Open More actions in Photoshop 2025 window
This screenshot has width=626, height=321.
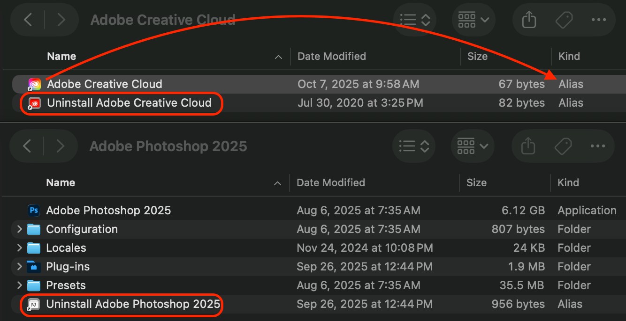598,146
